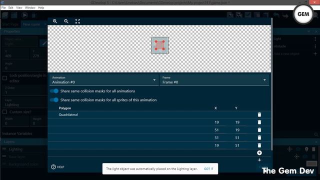The width and height of the screenshot is (320, 180).
Task: Switch to the New scene tab
Action: tap(31, 24)
